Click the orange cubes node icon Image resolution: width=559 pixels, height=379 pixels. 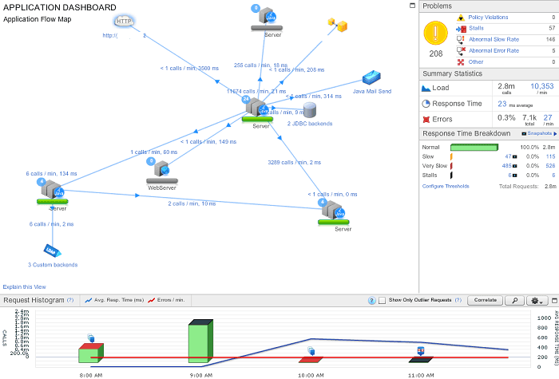pos(338,26)
